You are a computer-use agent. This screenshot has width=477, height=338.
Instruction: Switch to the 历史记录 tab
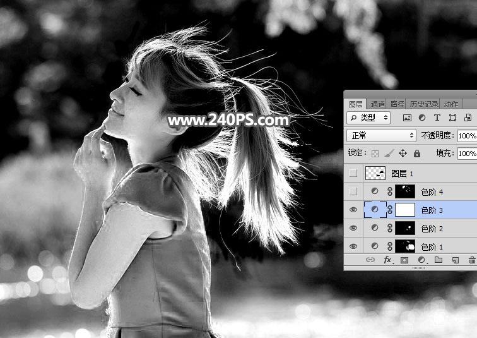(424, 104)
